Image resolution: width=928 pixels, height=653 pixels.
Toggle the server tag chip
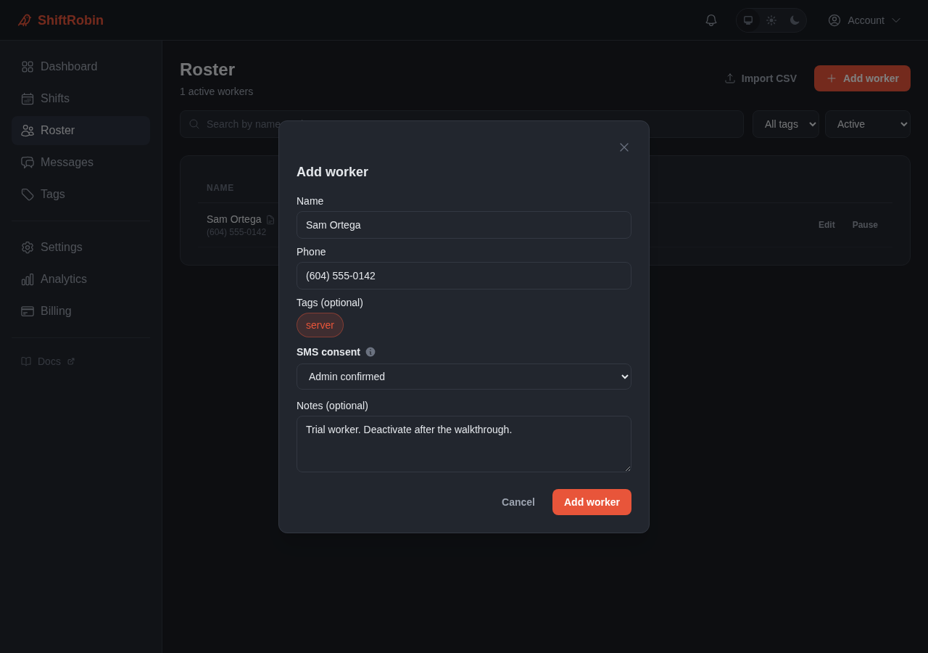click(x=320, y=325)
